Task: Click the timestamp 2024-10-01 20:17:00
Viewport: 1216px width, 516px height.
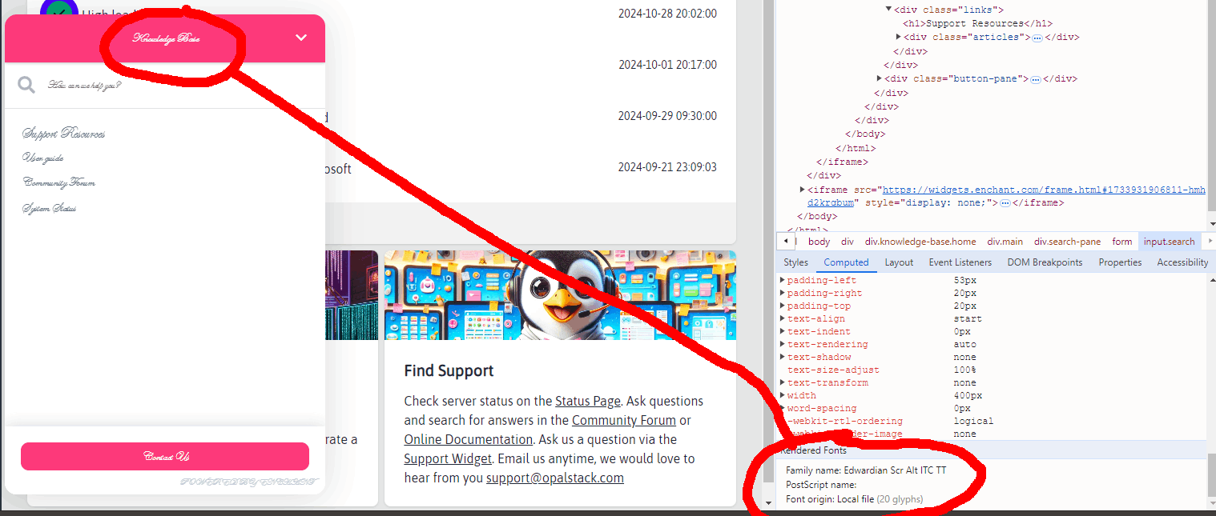Action: [x=667, y=65]
